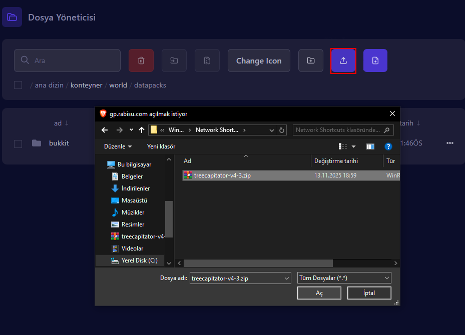The width and height of the screenshot is (465, 335).
Task: Open the view options dropdown arrow
Action: [353, 146]
